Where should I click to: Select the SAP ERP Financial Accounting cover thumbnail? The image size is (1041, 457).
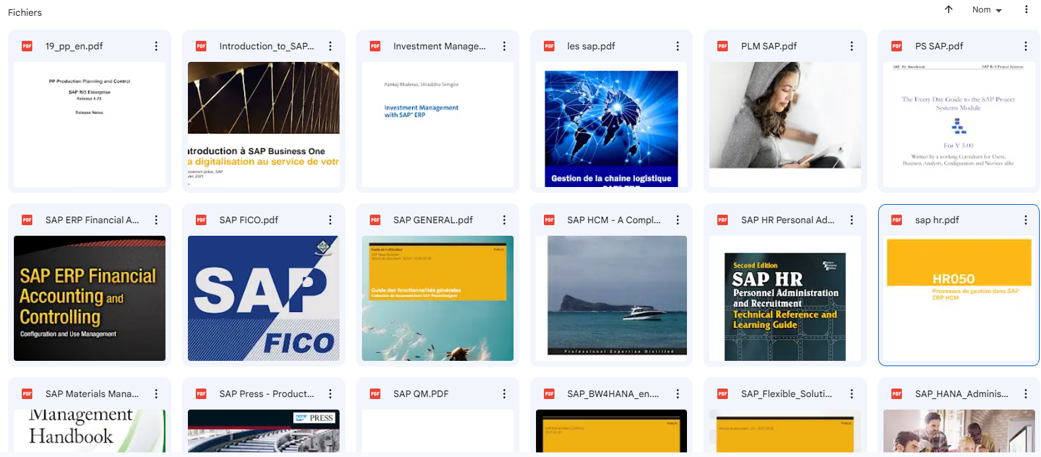pyautogui.click(x=90, y=298)
